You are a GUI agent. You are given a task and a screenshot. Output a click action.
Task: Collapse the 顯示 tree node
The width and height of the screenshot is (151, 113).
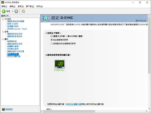coord(3,39)
